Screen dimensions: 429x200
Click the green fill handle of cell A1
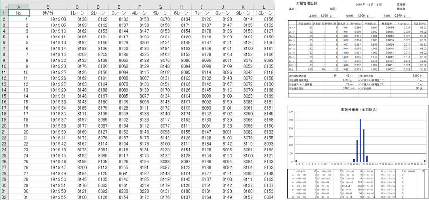point(29,16)
